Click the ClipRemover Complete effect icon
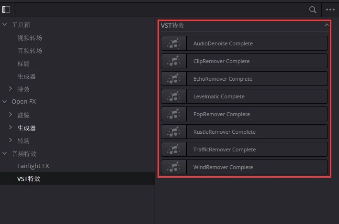 [x=173, y=61]
